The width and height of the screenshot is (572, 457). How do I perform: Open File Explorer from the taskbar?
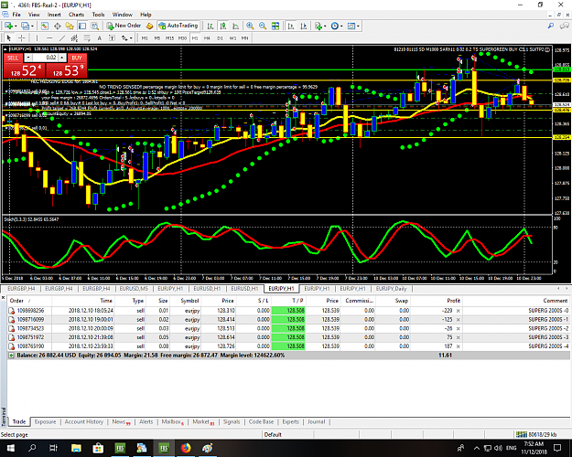pyautogui.click(x=76, y=448)
